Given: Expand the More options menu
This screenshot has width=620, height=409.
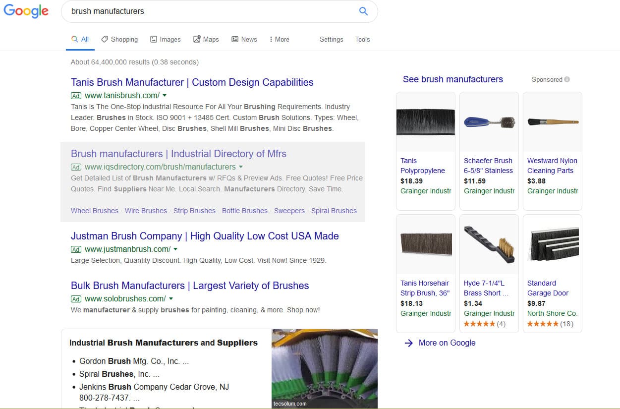Looking at the screenshot, I should 279,39.
